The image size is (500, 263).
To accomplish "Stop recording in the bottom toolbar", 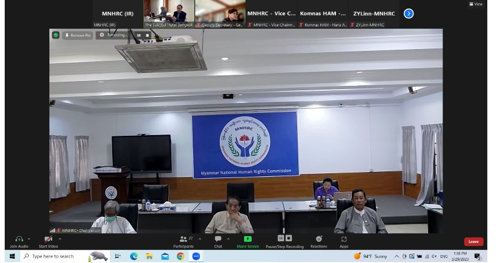I will coord(289,238).
